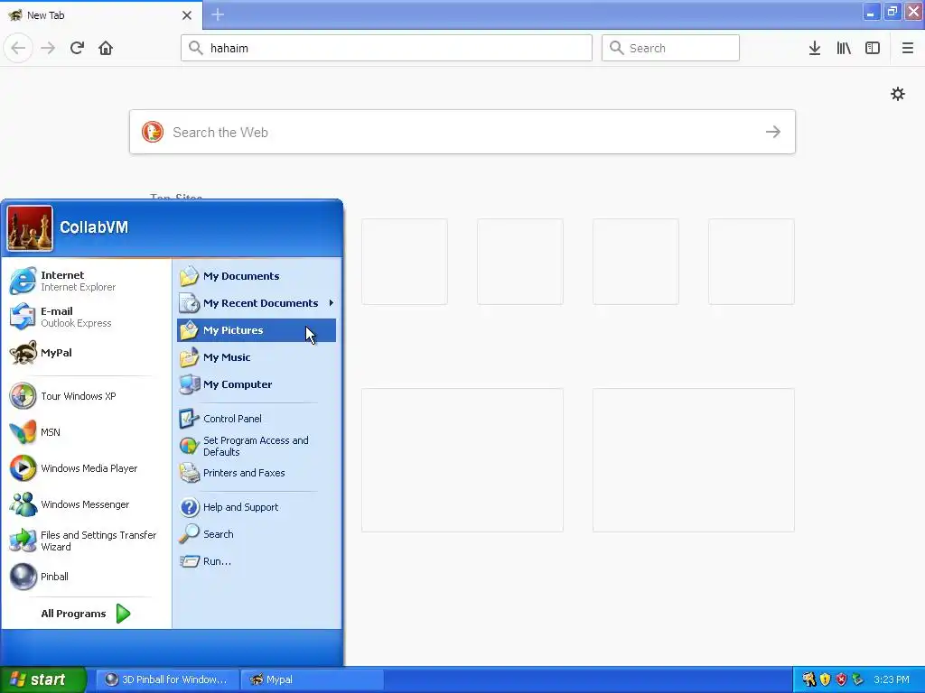Open Printers and Faxes

point(257,473)
